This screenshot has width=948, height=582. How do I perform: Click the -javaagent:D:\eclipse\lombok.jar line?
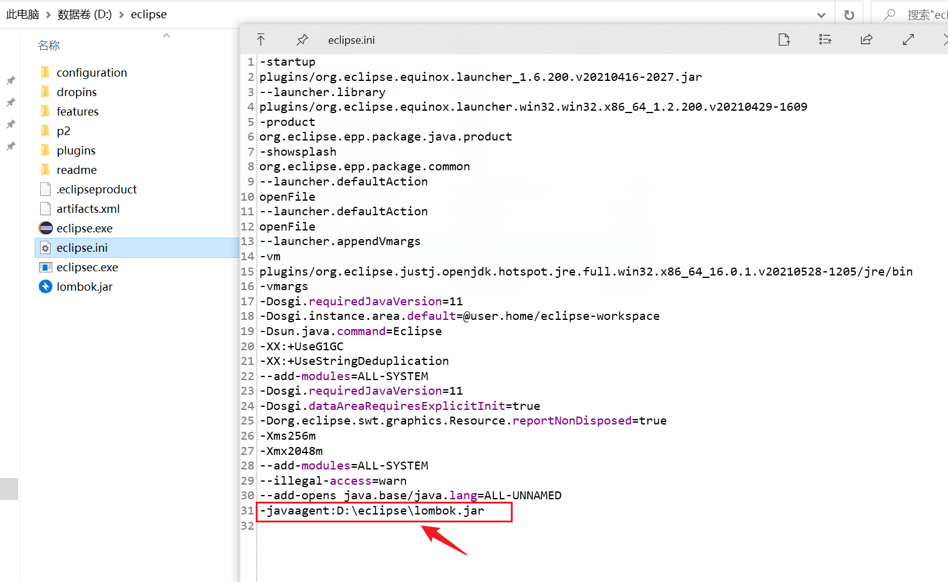point(372,511)
